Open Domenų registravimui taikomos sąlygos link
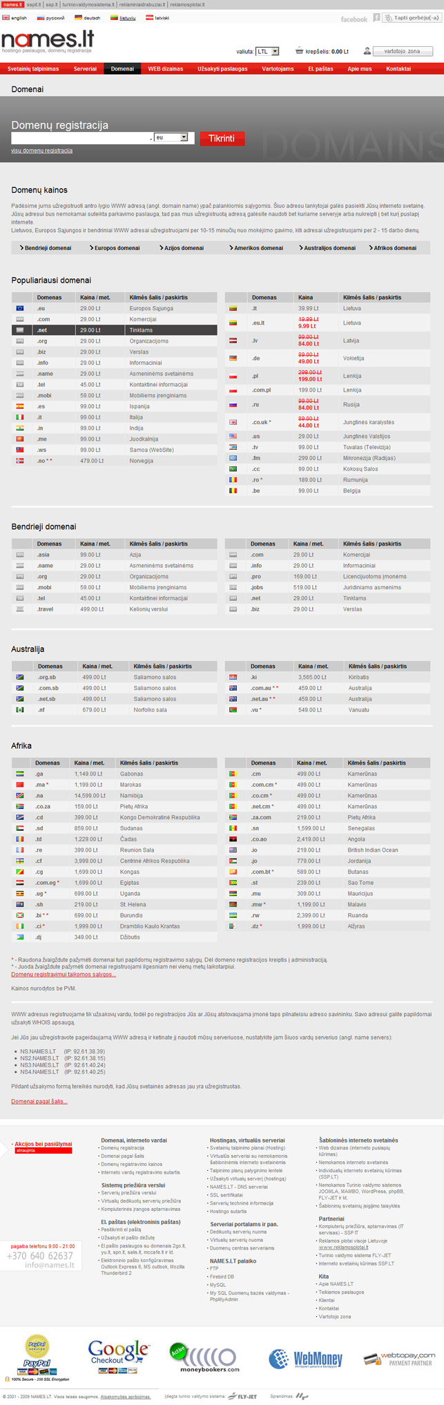 pos(64,974)
